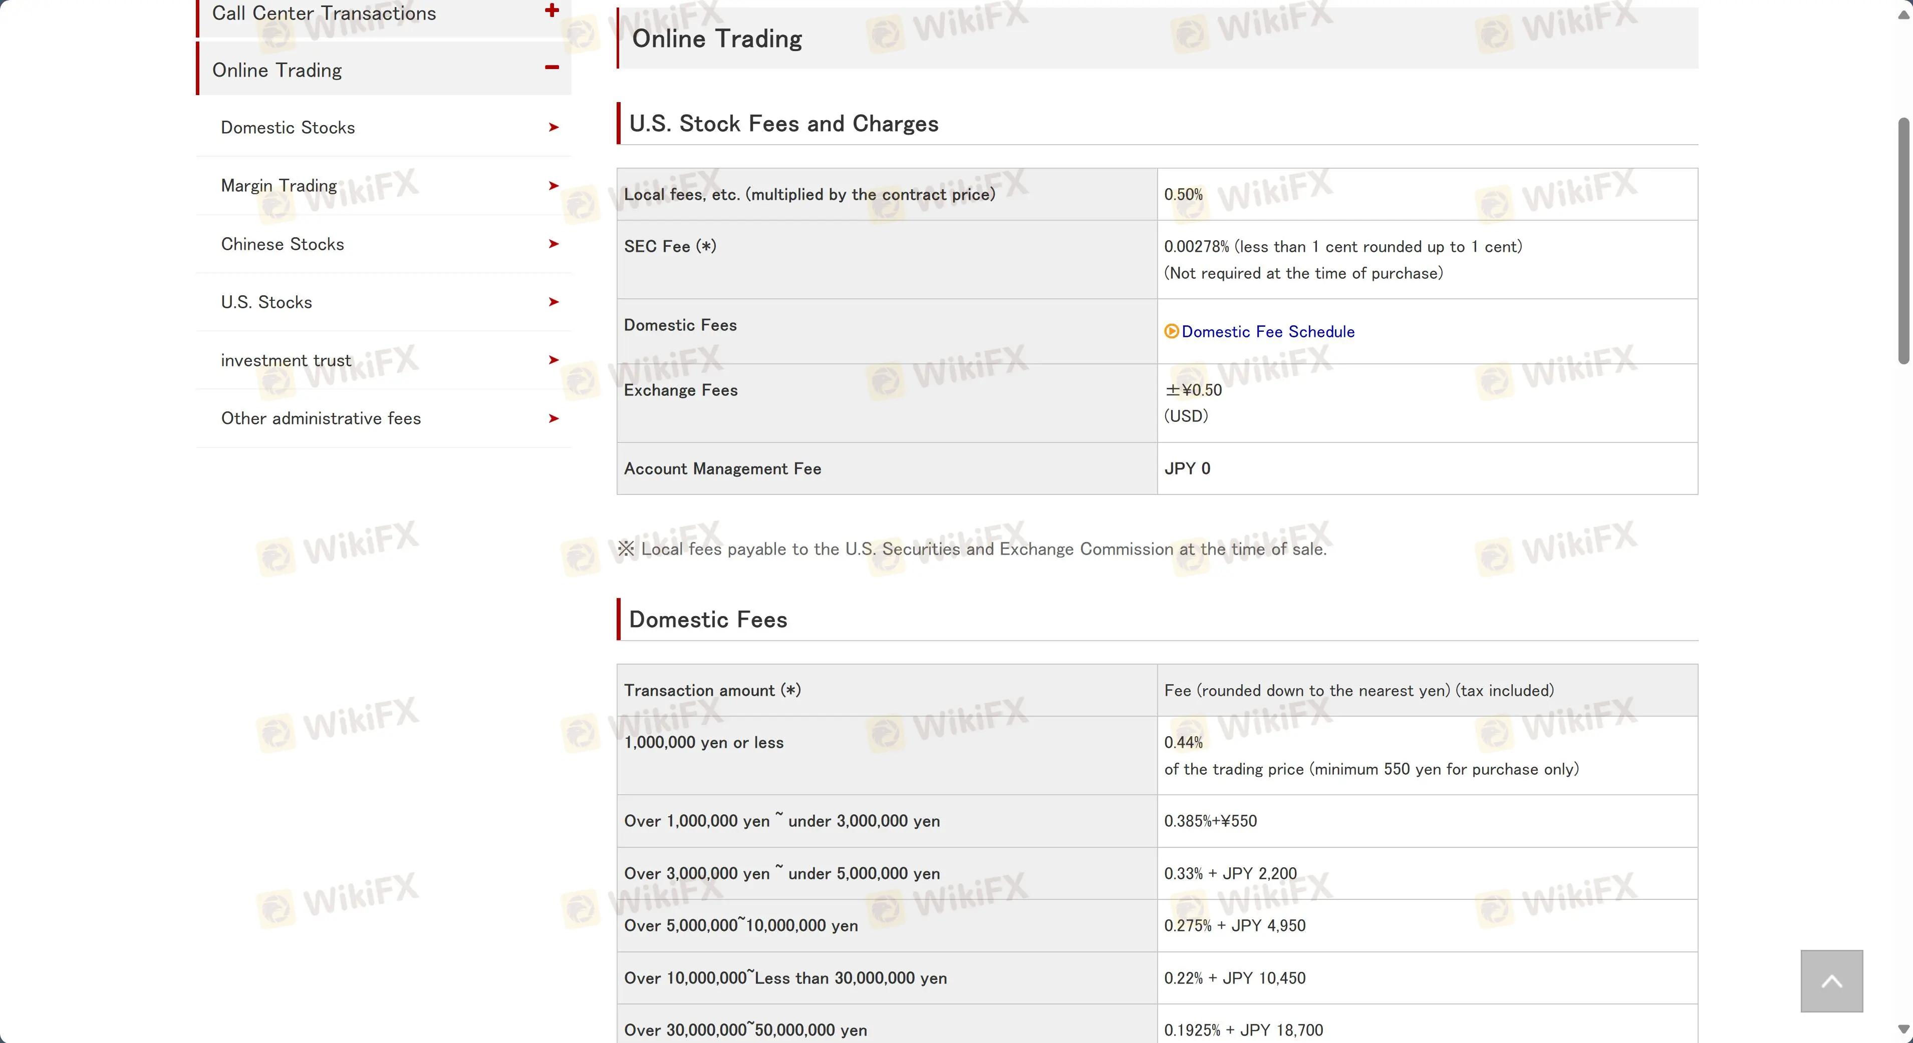The image size is (1913, 1043).
Task: Collapse Online Trading with minus icon
Action: (x=551, y=68)
